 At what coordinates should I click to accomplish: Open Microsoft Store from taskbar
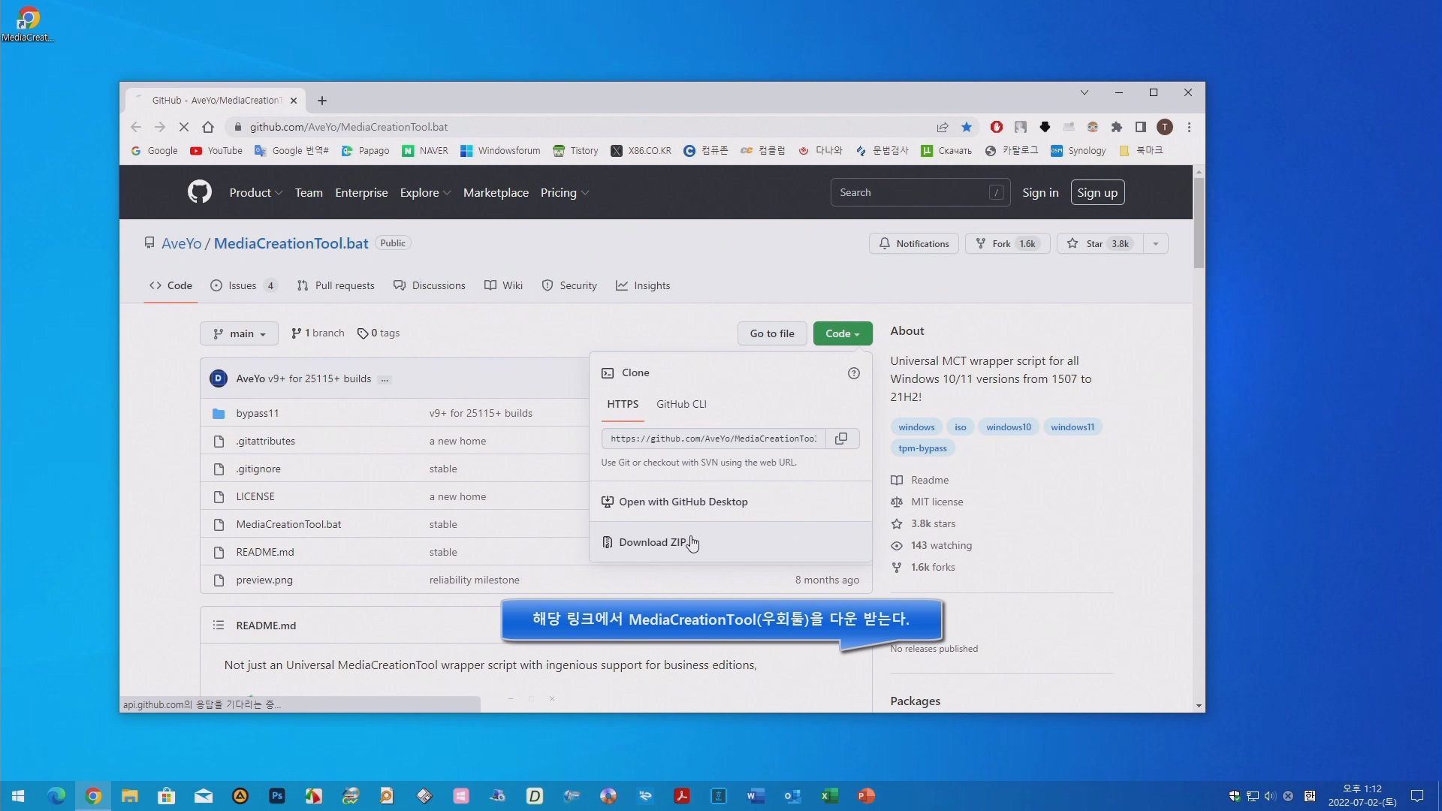(x=167, y=796)
